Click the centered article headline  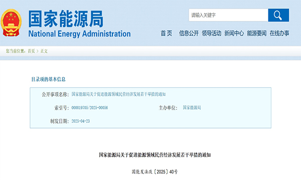coord(155,155)
